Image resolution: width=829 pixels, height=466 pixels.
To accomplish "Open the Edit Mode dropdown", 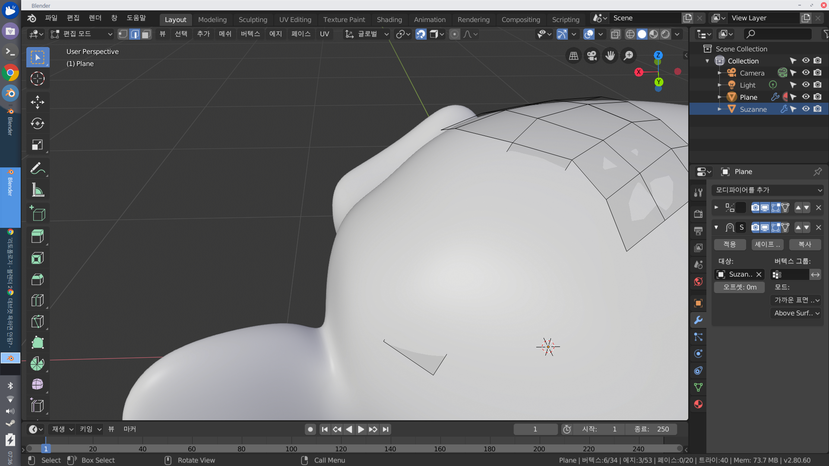I will pos(81,34).
